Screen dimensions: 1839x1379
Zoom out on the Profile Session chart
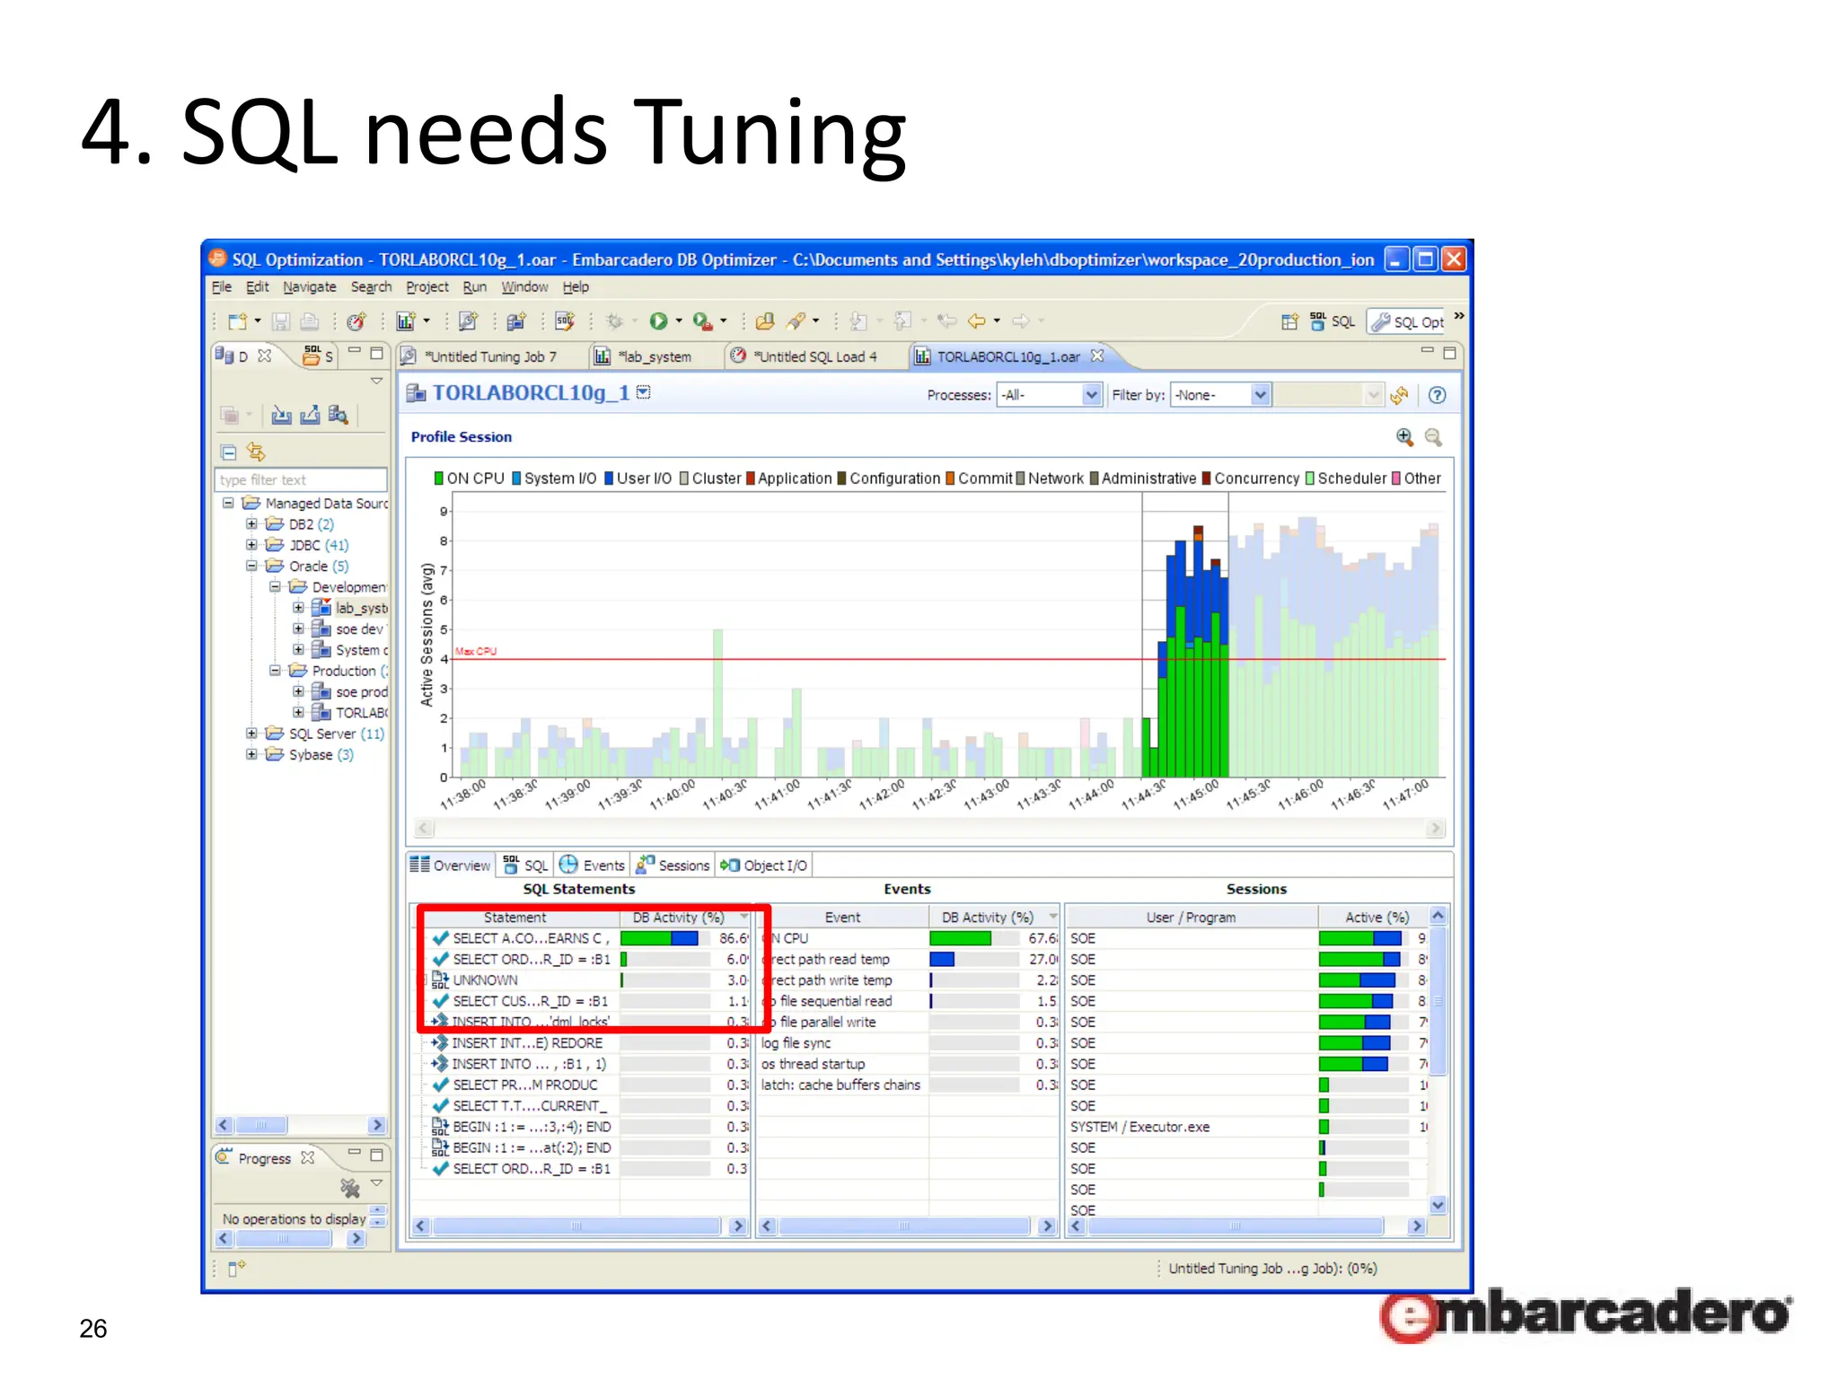point(1433,437)
